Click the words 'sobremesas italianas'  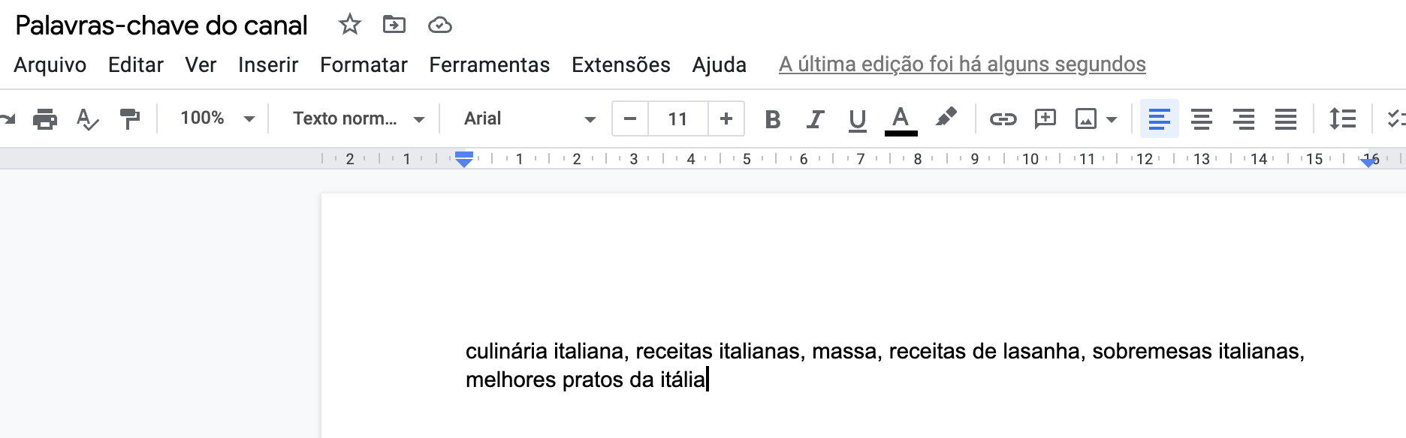click(1196, 351)
